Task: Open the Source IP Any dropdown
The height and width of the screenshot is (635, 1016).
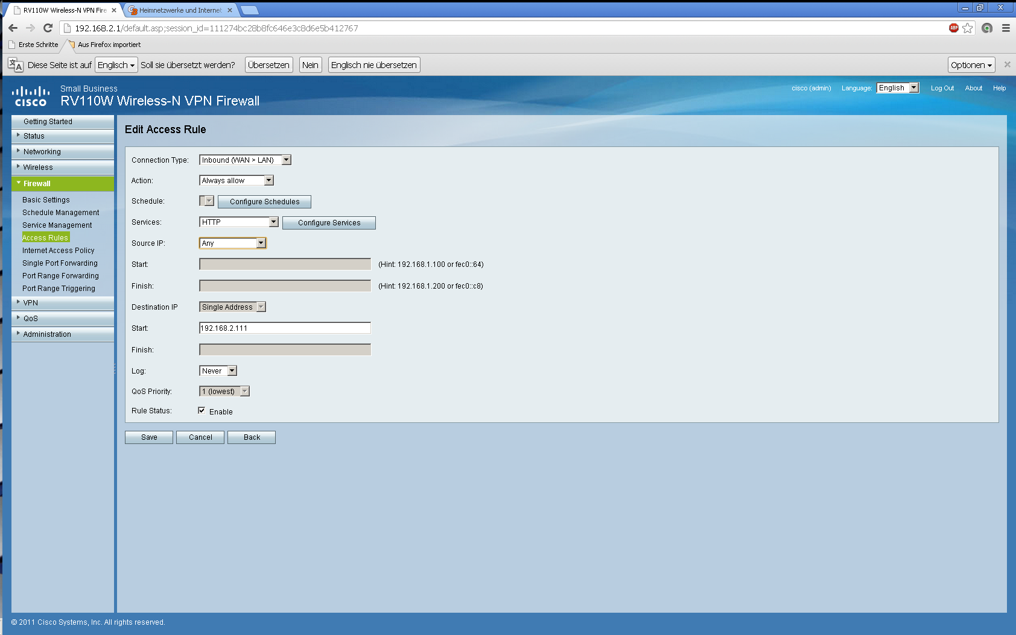Action: click(x=233, y=243)
